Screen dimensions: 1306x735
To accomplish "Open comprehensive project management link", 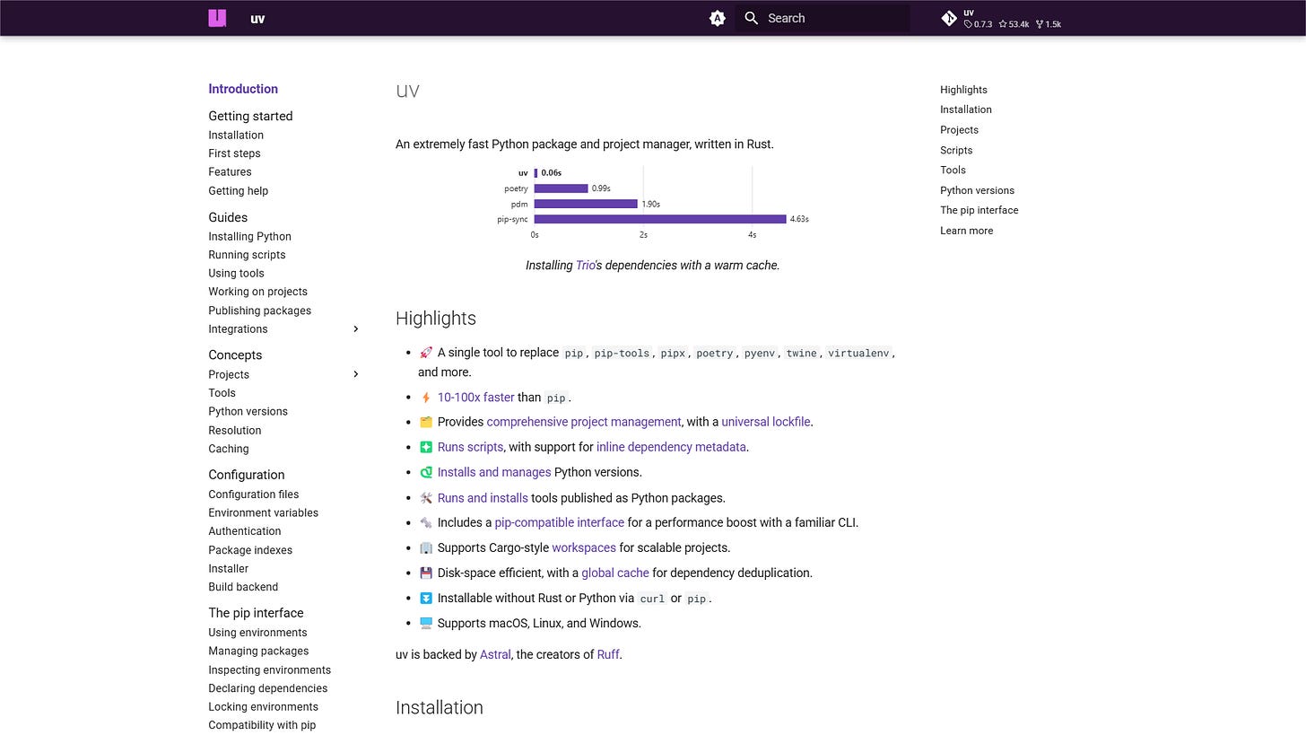I will coord(584,422).
